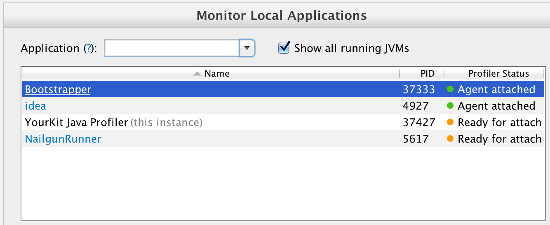The width and height of the screenshot is (550, 225).
Task: Sort the list by the PID column
Action: [x=427, y=74]
